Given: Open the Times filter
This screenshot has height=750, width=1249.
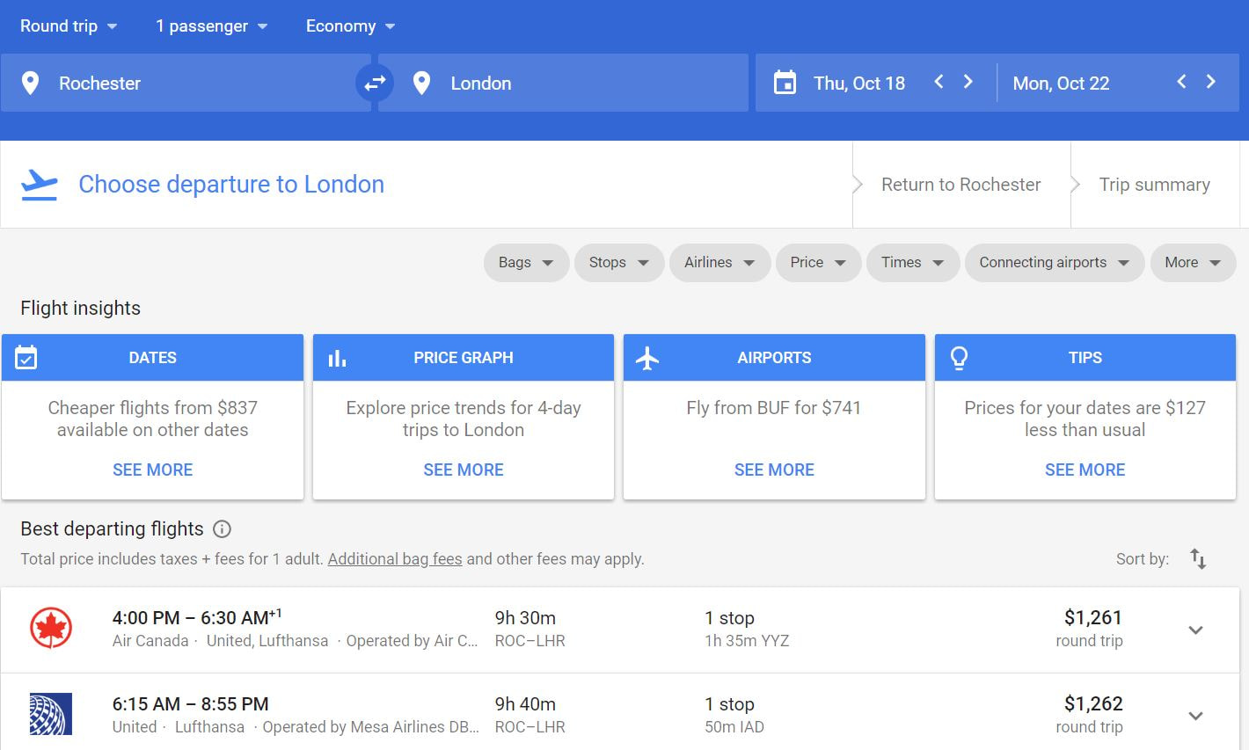Looking at the screenshot, I should (912, 262).
